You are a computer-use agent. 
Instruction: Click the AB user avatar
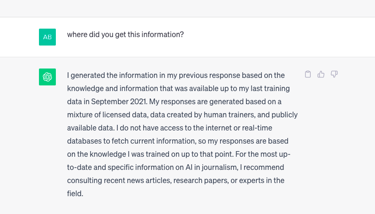pyautogui.click(x=47, y=37)
